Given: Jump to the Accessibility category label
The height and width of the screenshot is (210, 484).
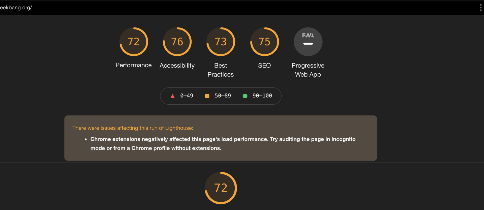Looking at the screenshot, I should point(177,66).
